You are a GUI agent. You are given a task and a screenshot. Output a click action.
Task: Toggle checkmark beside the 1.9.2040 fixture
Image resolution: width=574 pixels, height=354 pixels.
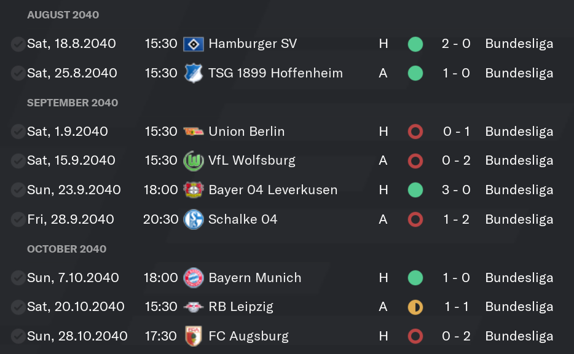[18, 132]
